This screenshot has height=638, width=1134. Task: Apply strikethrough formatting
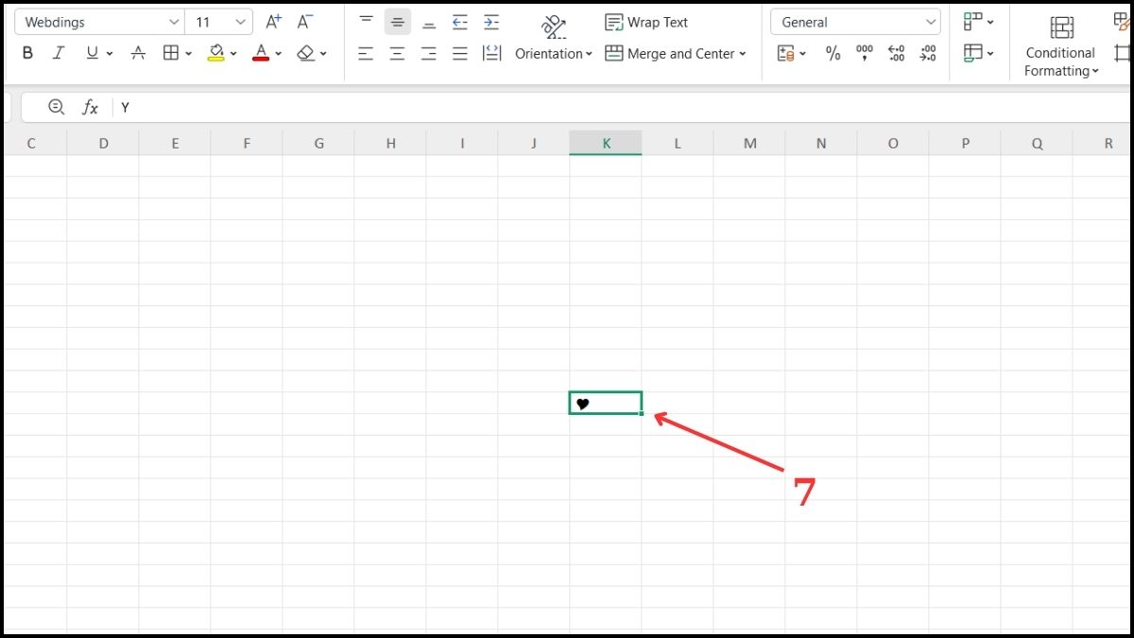click(138, 53)
